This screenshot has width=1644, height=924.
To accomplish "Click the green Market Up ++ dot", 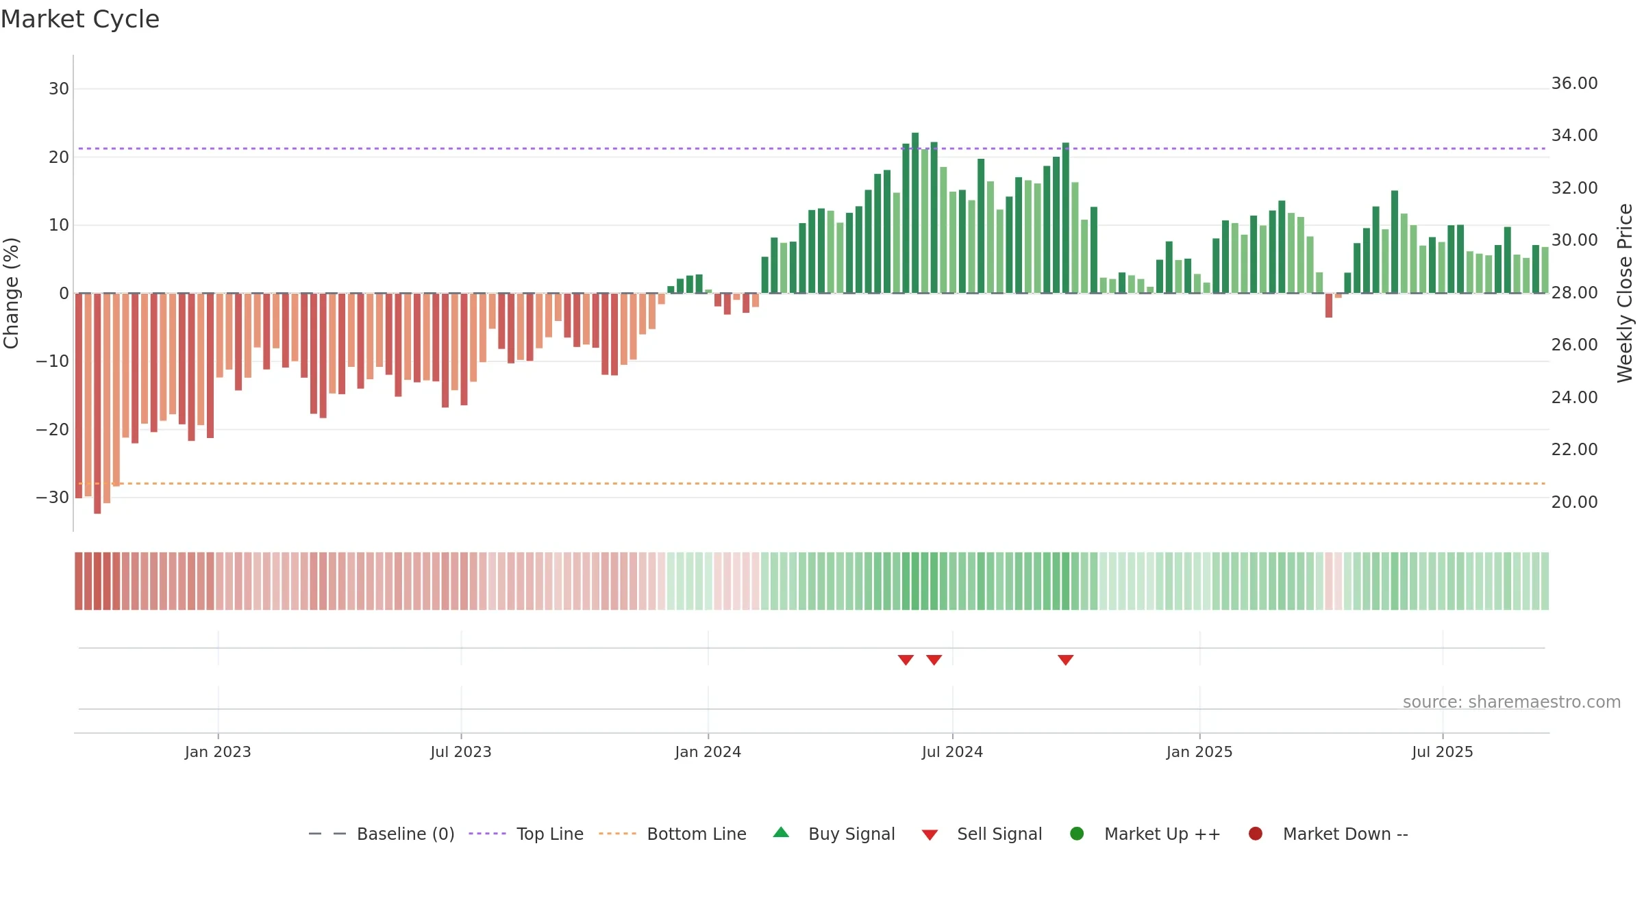I will [x=1077, y=834].
